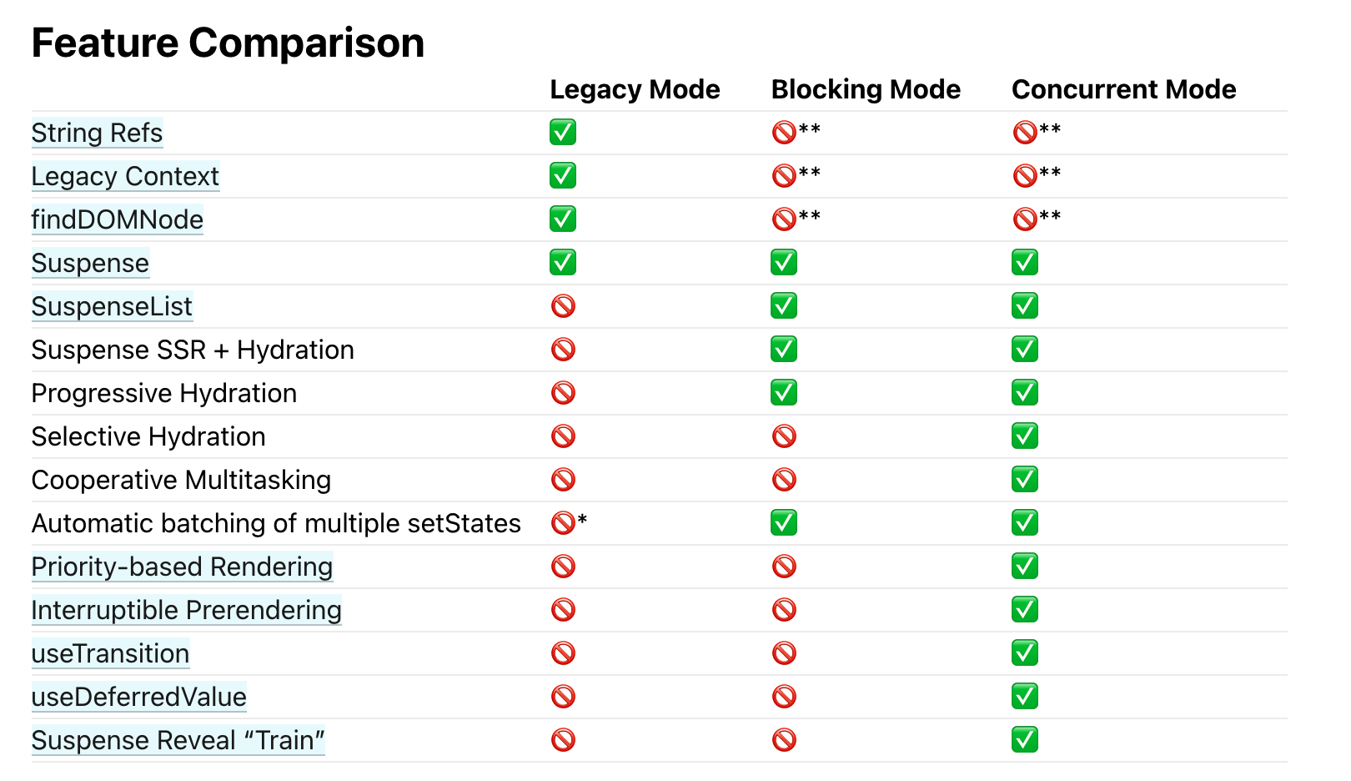
Task: Click Concurrent Mode checkmark for Selective Hydration
Action: (1025, 436)
